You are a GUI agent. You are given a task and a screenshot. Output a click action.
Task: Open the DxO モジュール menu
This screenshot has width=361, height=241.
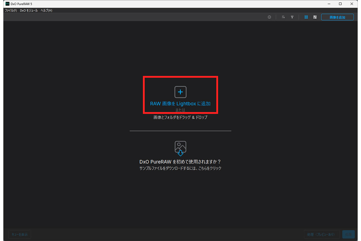(29, 11)
